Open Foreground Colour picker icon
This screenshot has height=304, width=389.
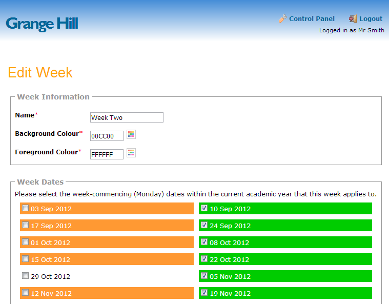(131, 153)
